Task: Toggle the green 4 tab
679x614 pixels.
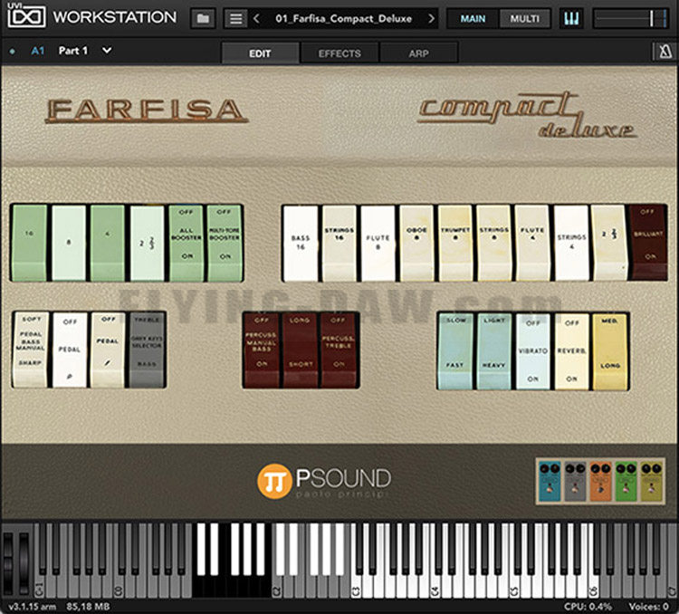Action: click(108, 243)
